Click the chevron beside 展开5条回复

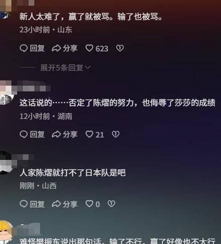(x=88, y=67)
